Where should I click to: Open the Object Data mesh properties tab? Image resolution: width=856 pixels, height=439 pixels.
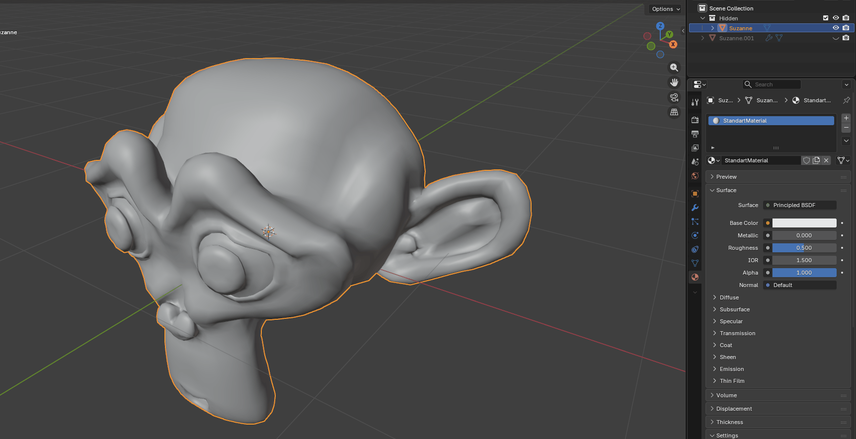(695, 263)
